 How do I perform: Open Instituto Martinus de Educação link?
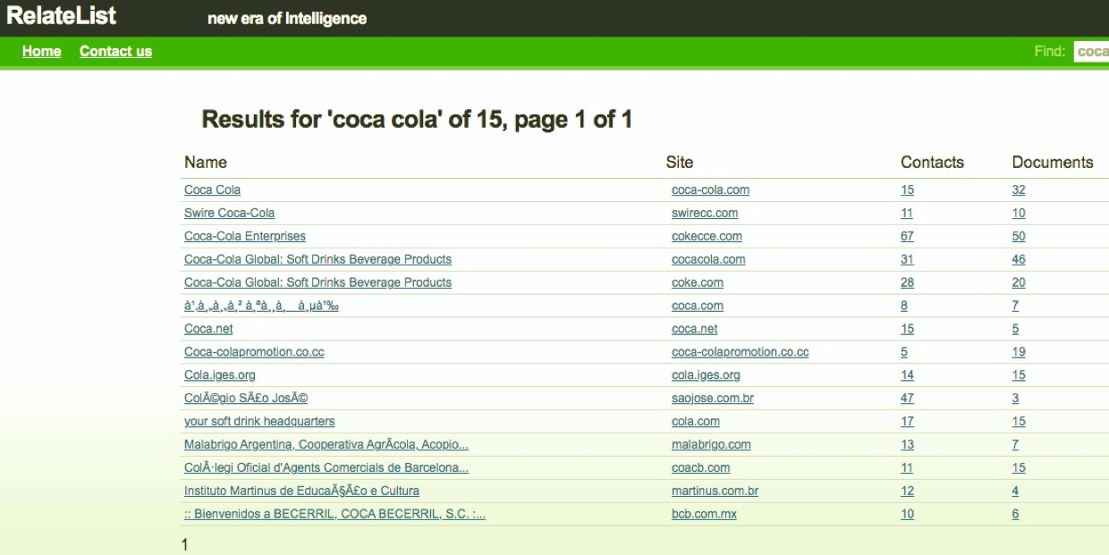(301, 492)
